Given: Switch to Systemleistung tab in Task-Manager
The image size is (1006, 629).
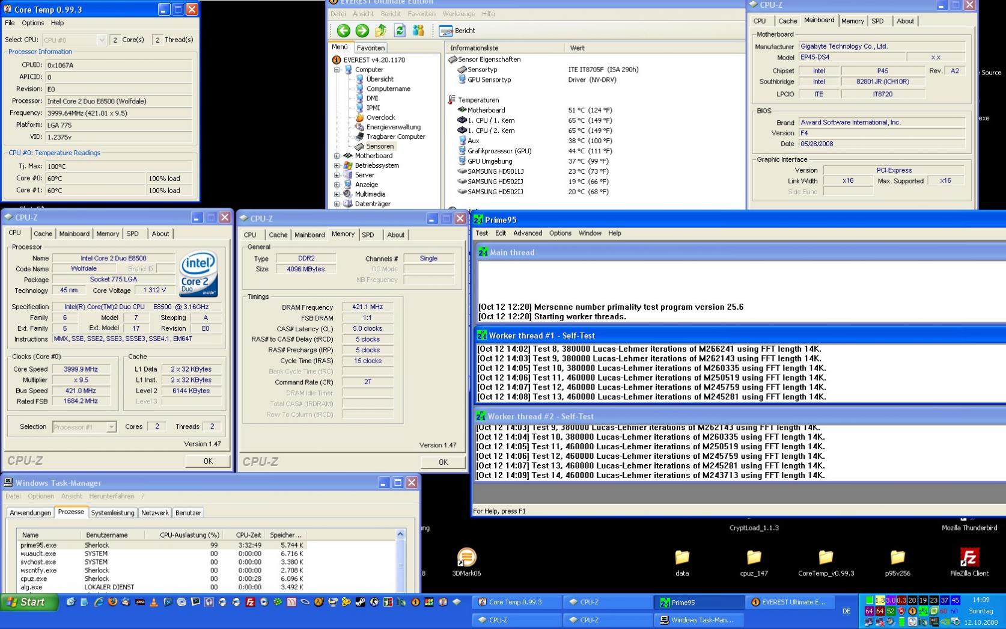Looking at the screenshot, I should click(x=113, y=513).
